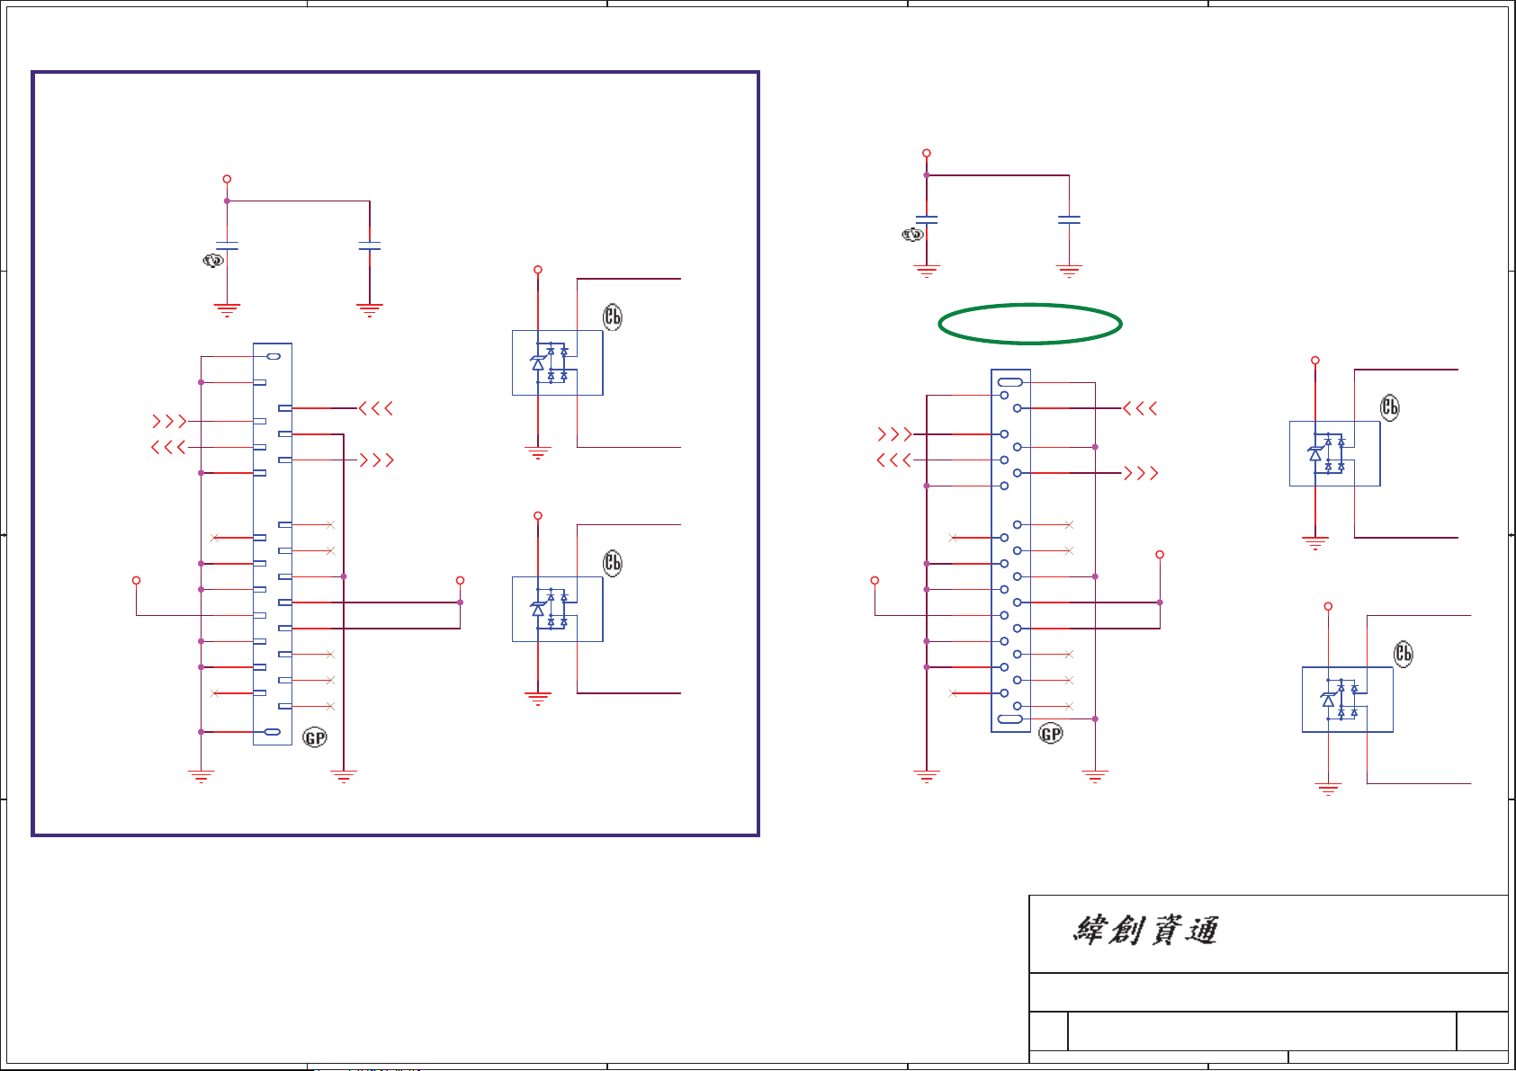Select the Cb marker near the lower diode array in the purple box

[x=613, y=563]
